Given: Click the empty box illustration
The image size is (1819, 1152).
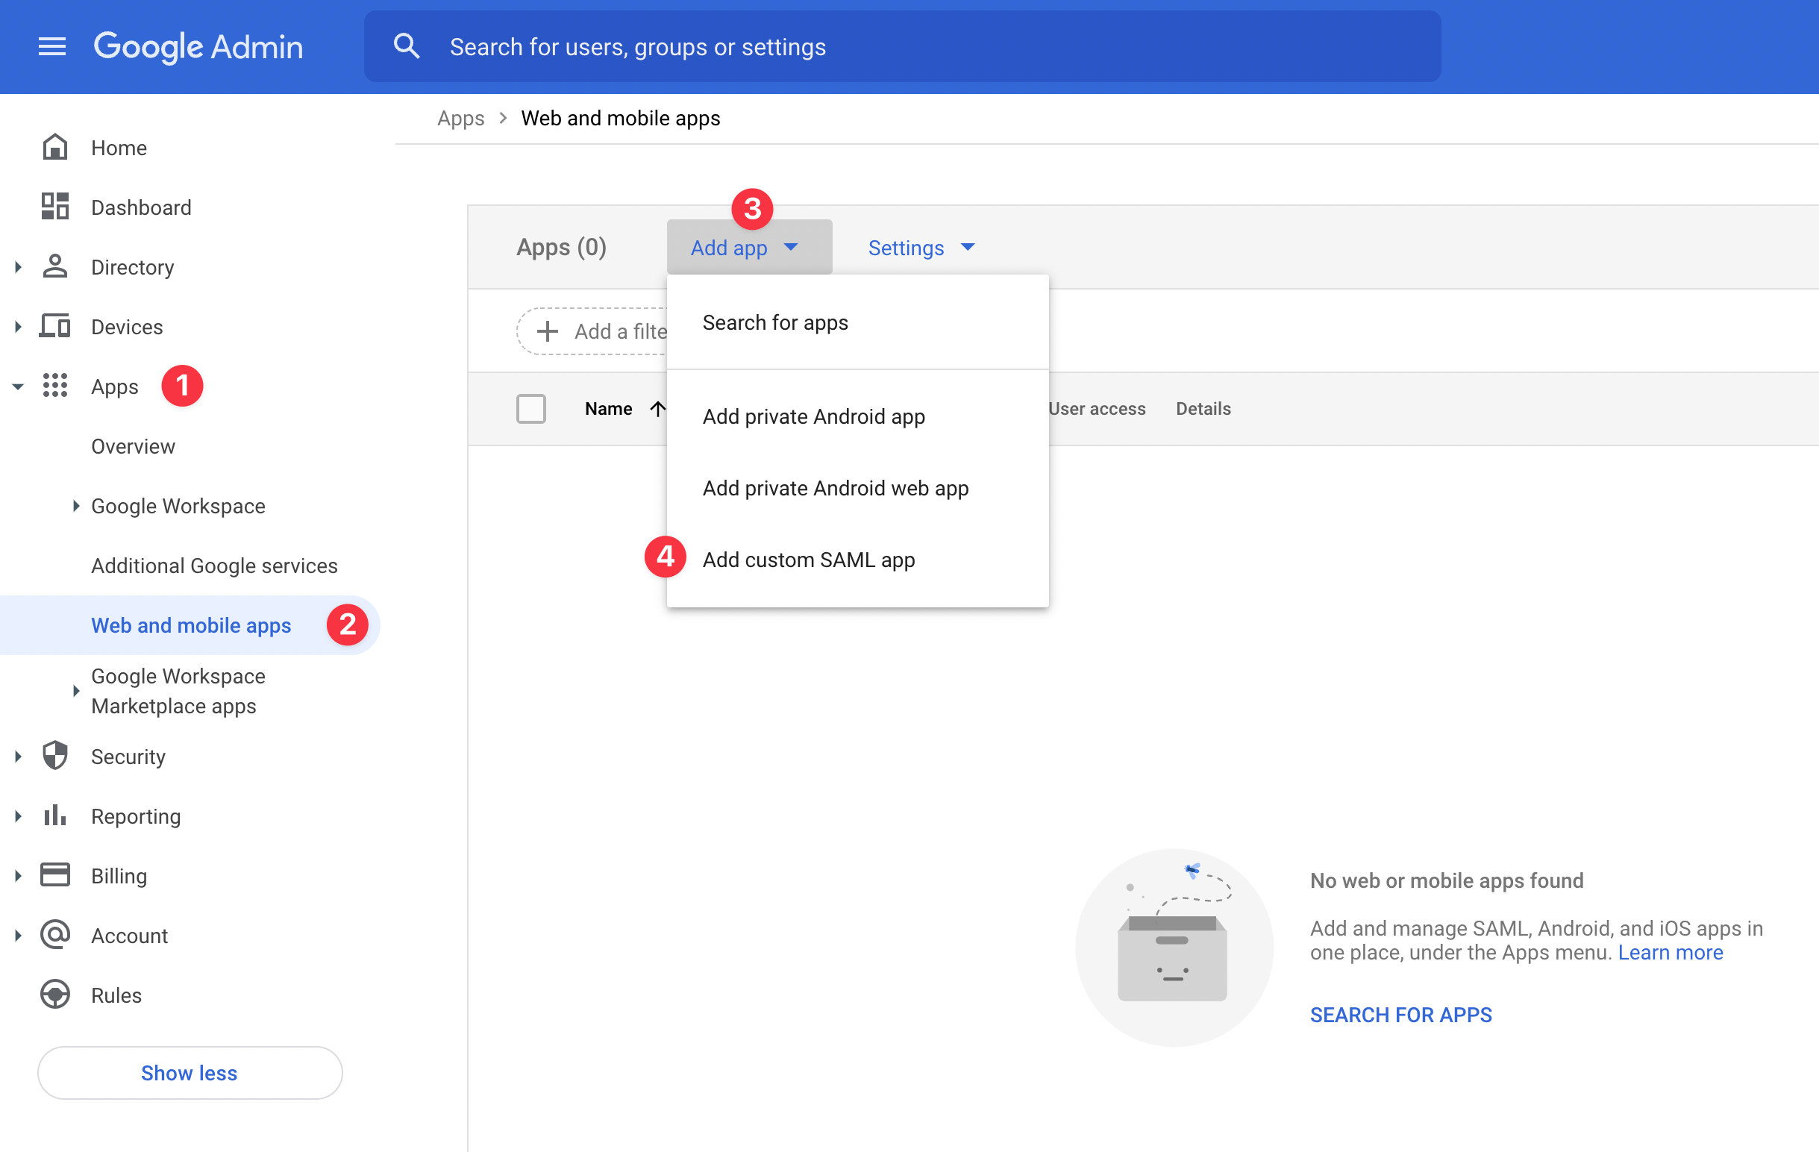Looking at the screenshot, I should tap(1174, 948).
